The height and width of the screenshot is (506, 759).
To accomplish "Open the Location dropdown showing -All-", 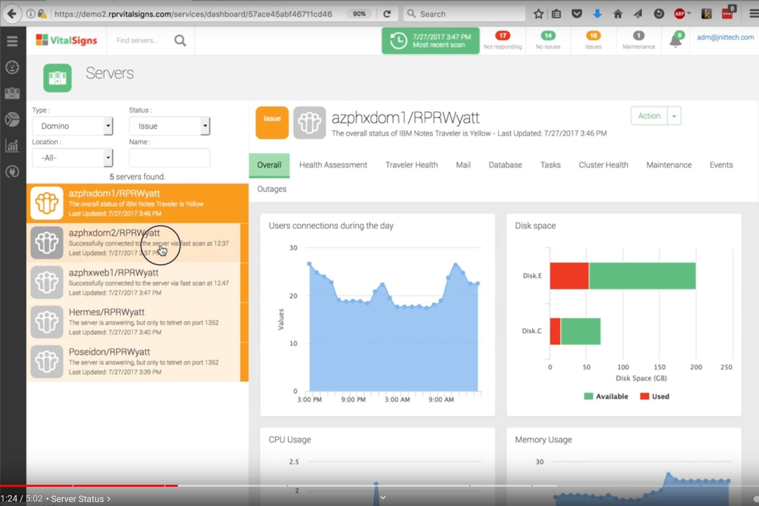I will (x=73, y=158).
